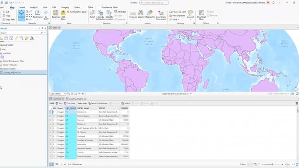Click the Undo arrow in quick access
The height and width of the screenshot is (168, 299).
pos(11,3)
